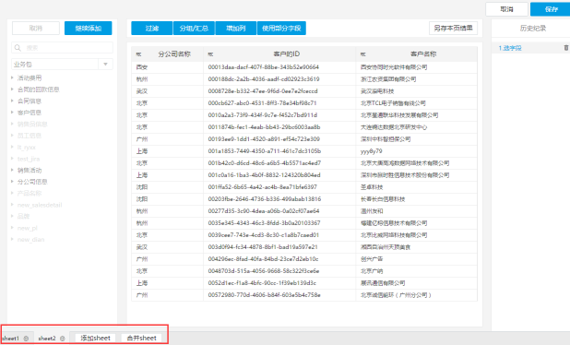Open field type icon for 客户的ID column

tap(210, 54)
